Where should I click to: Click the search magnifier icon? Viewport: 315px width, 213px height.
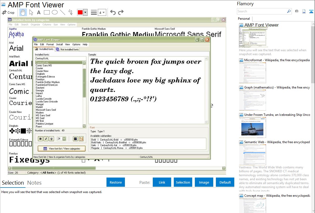coord(289,11)
